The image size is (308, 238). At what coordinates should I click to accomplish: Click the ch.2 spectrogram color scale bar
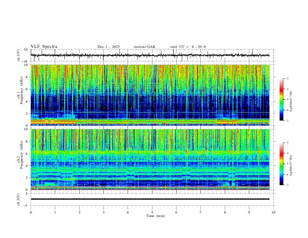(x=282, y=164)
